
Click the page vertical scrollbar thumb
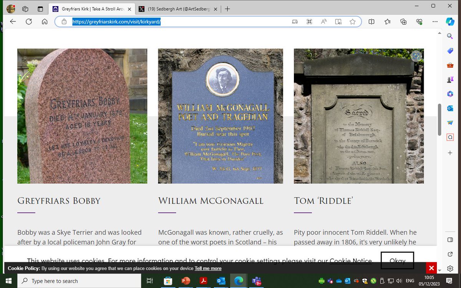pyautogui.click(x=439, y=119)
